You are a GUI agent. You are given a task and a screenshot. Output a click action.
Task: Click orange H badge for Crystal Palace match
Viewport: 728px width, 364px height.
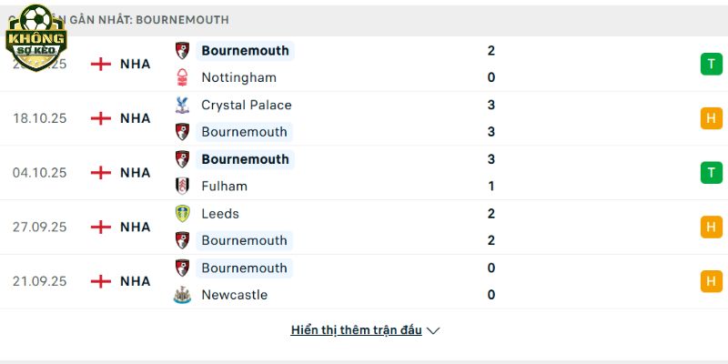coord(711,118)
